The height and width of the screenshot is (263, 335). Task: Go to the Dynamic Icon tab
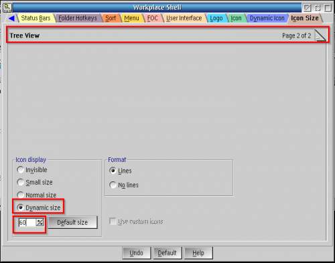pyautogui.click(x=267, y=18)
